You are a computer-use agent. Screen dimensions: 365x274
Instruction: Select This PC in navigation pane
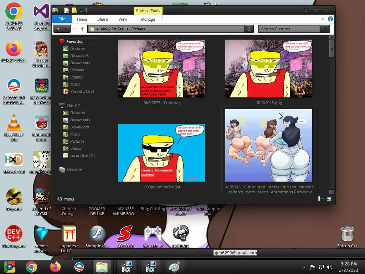73,106
